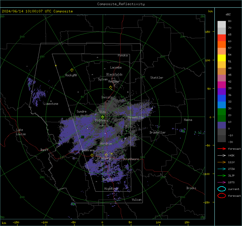
Task: Click the green 31JP arrow legend icon
Action: pyautogui.click(x=222, y=175)
